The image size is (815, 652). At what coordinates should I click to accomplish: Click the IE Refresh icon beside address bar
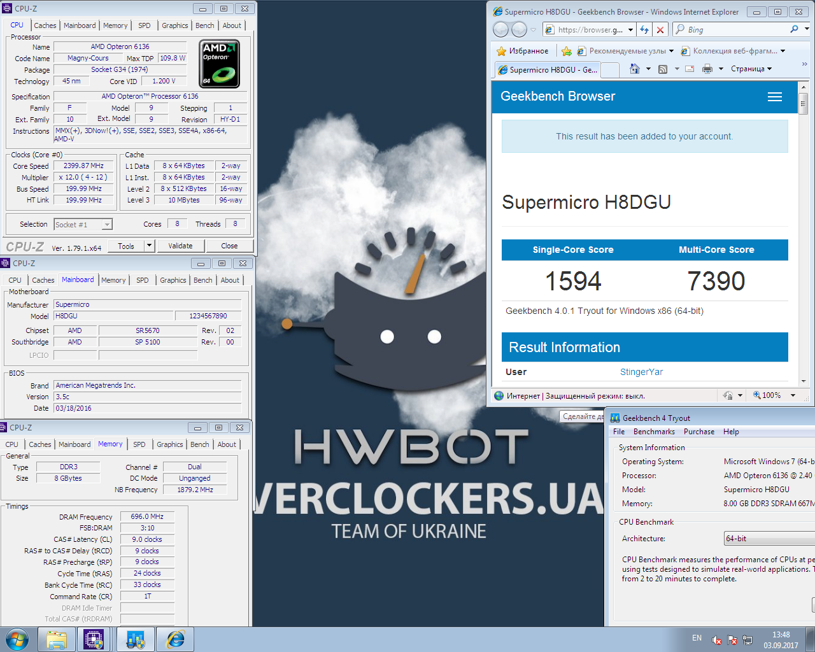coord(644,29)
